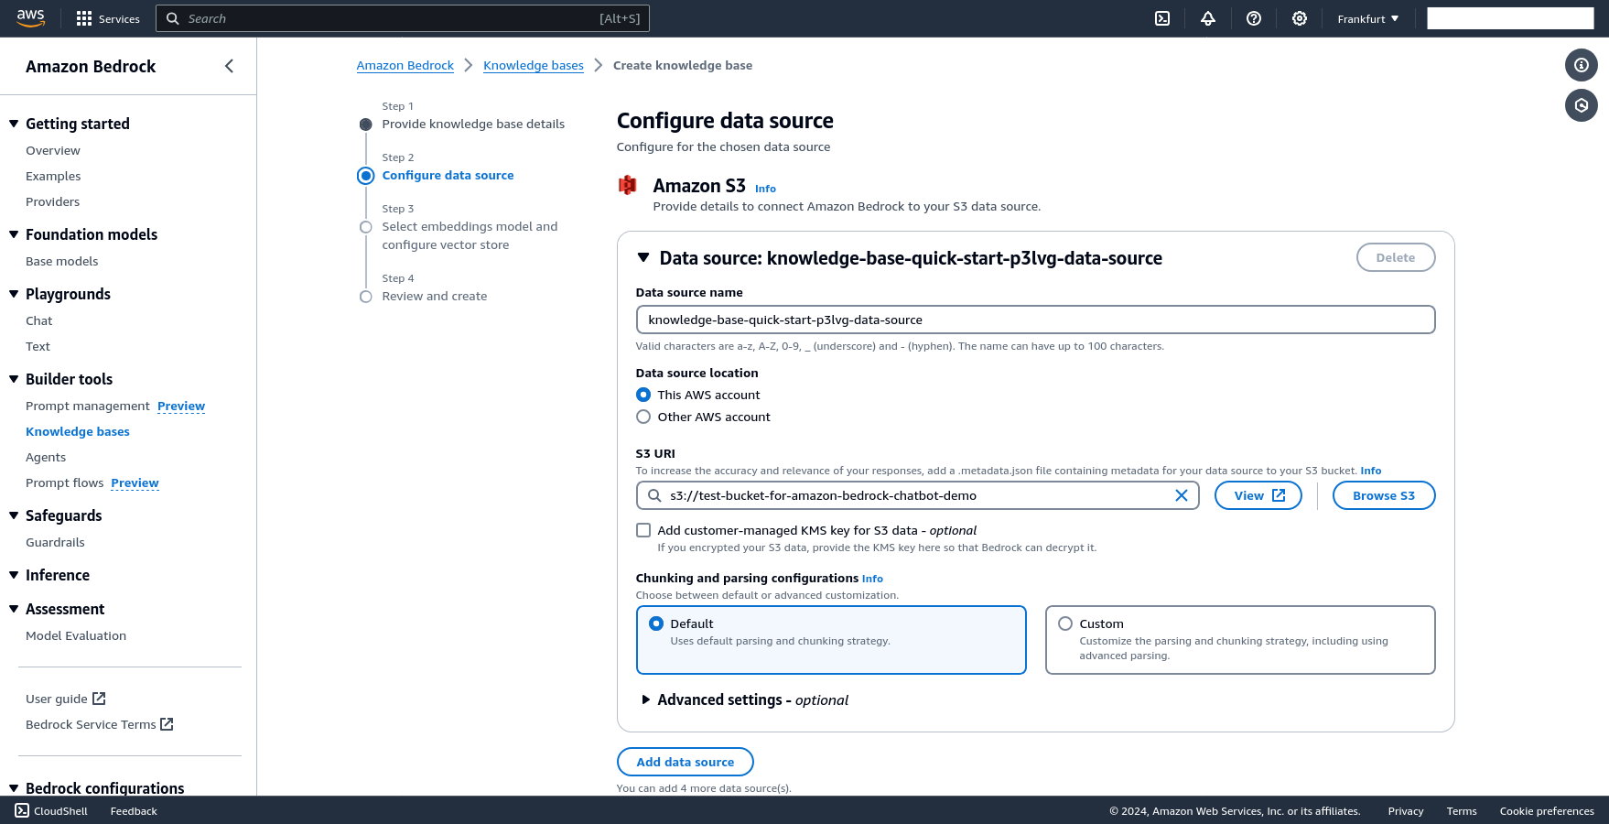1609x824 pixels.
Task: Collapse the Builder tools section
Action: click(14, 379)
